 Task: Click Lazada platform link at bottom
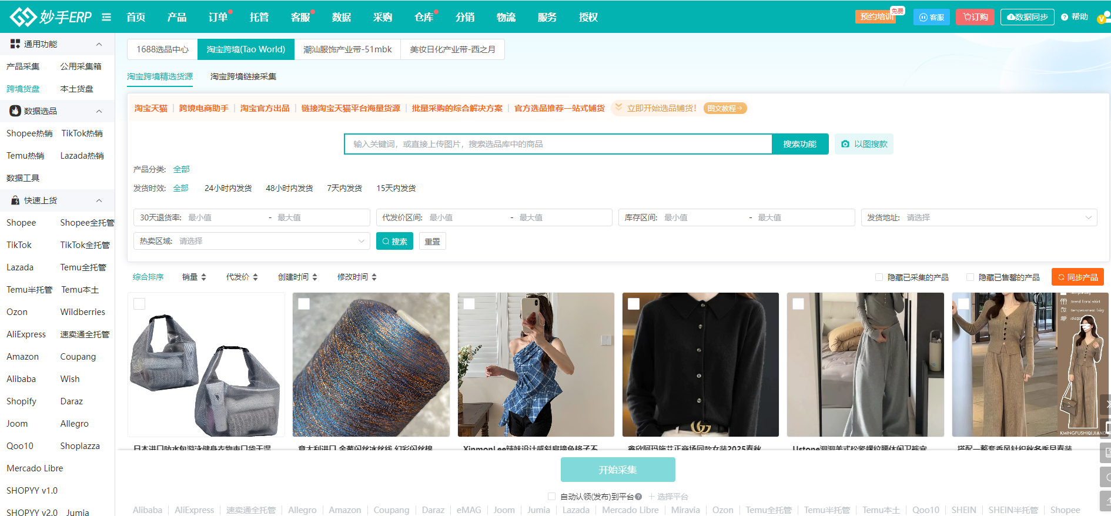click(x=576, y=510)
